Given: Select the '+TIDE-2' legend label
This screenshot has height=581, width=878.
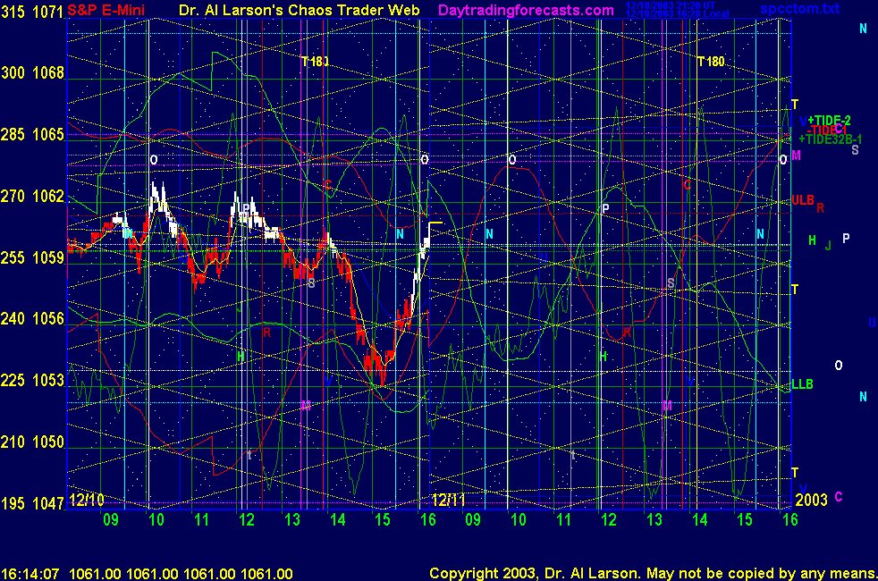Looking at the screenshot, I should [x=830, y=121].
